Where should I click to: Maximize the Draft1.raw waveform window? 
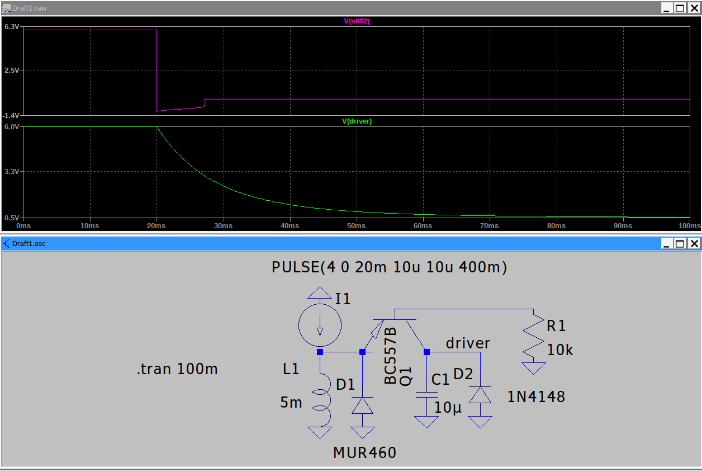680,8
